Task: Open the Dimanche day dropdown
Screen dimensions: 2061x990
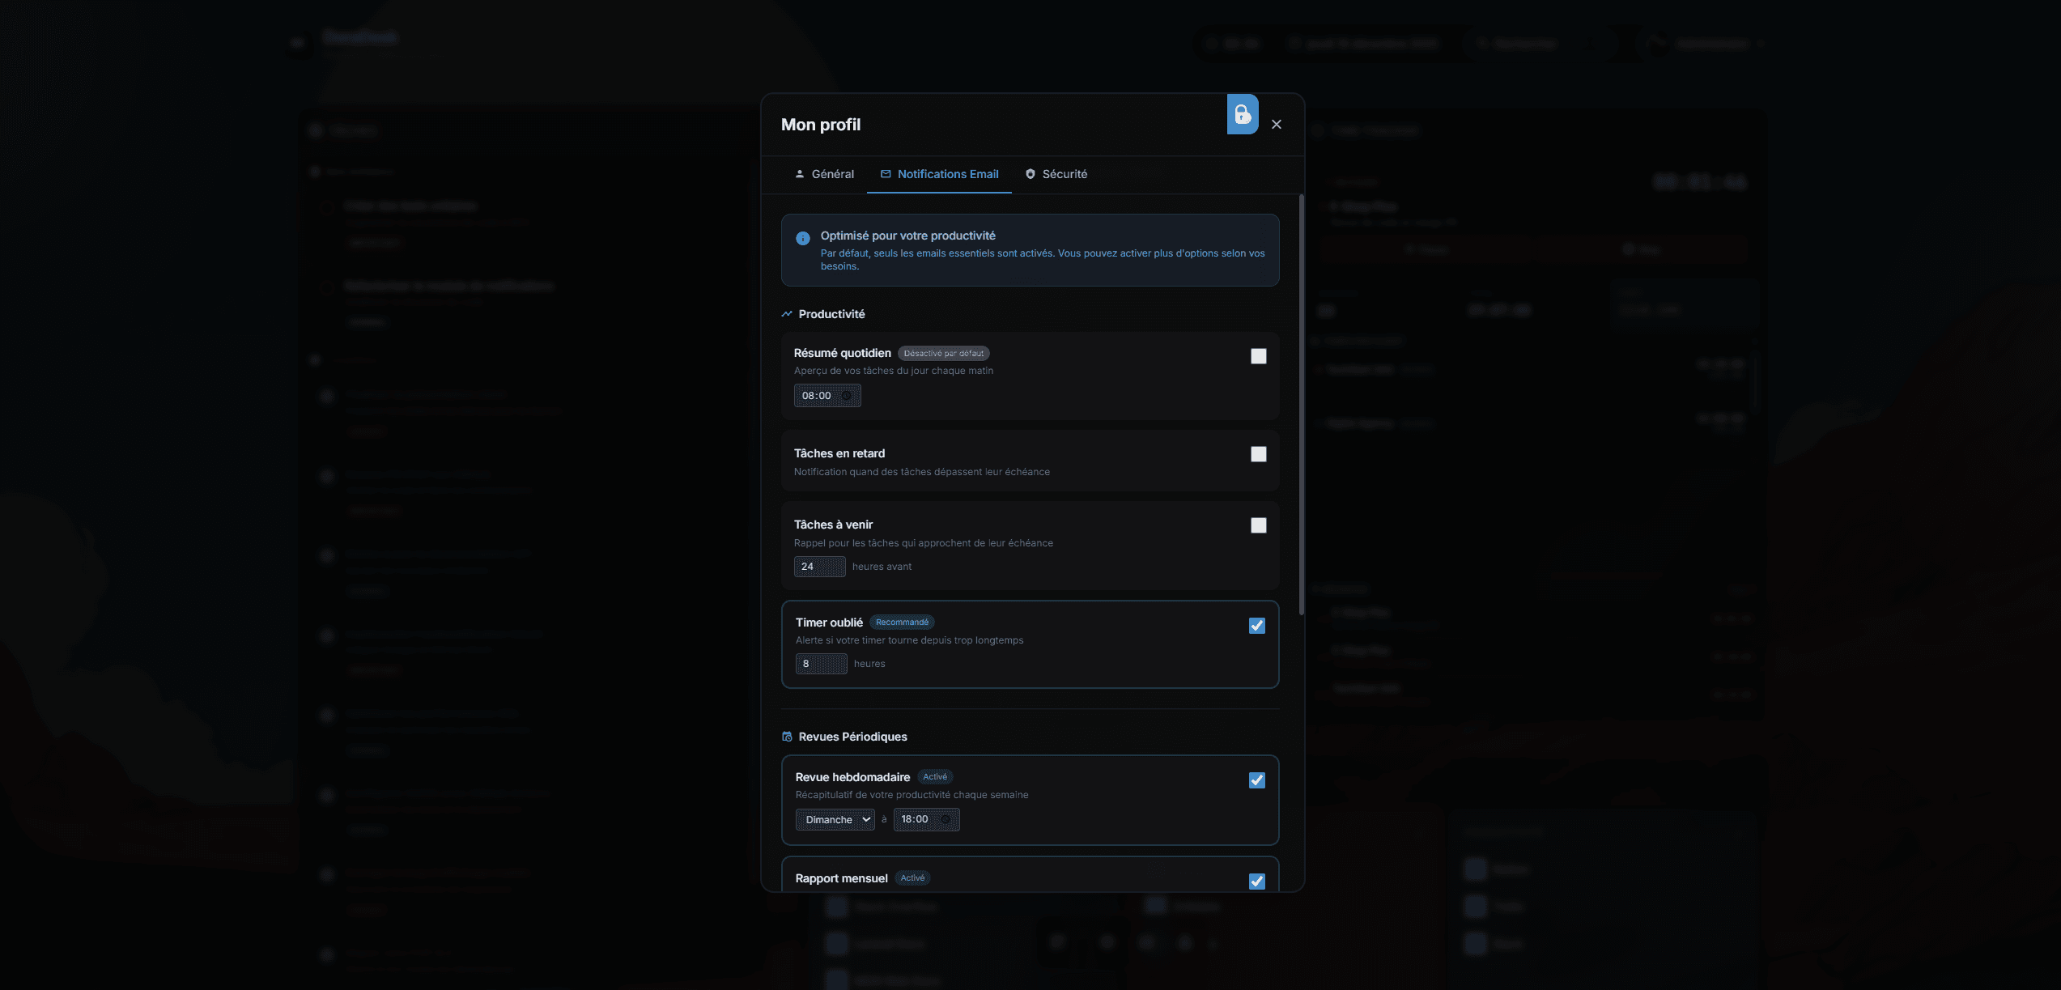Action: point(835,819)
